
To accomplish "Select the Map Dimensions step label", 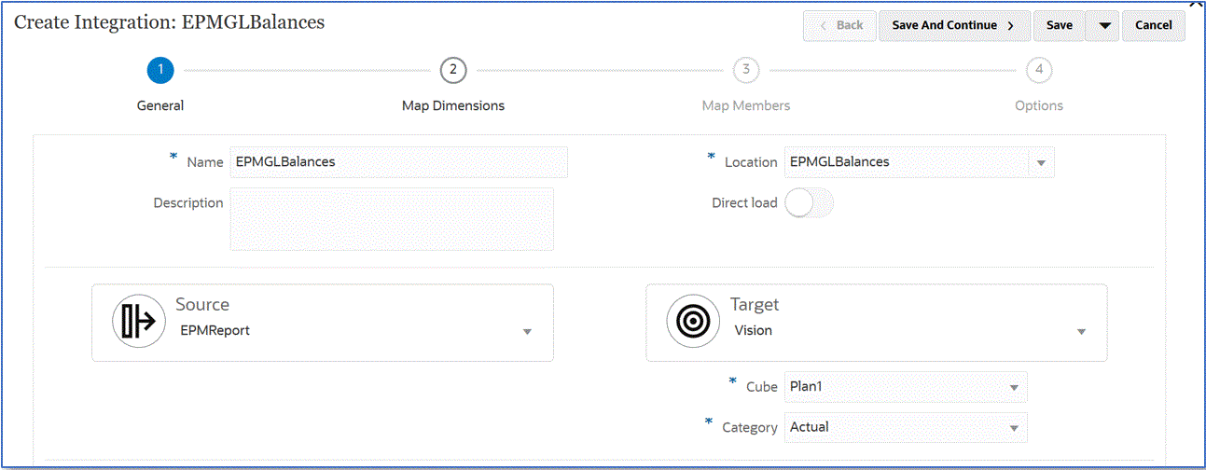I will (x=452, y=105).
